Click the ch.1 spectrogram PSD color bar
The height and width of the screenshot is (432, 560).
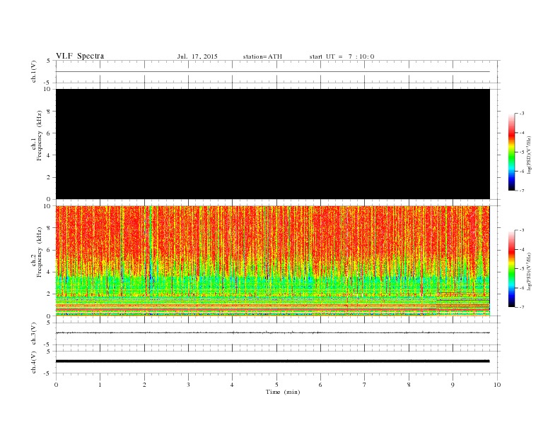pyautogui.click(x=511, y=152)
